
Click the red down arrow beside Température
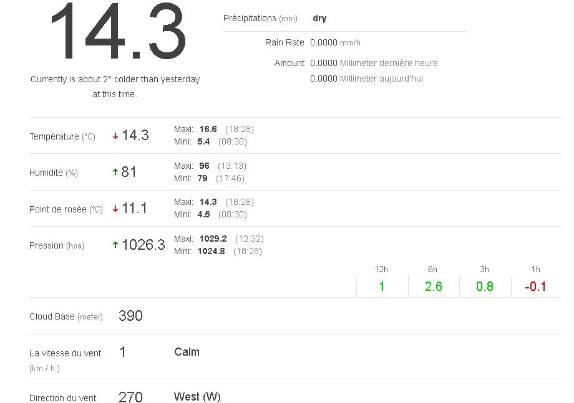click(115, 136)
